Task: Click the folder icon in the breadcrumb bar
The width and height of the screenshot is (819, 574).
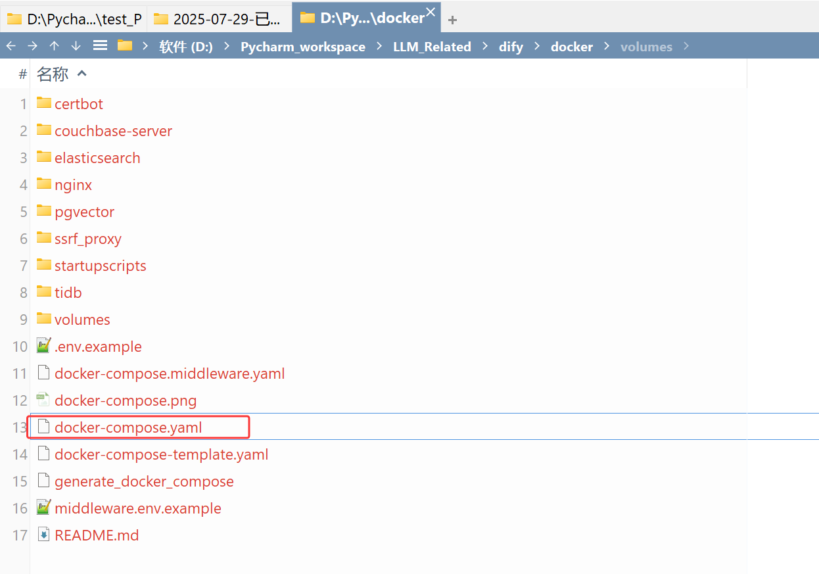Action: (124, 45)
